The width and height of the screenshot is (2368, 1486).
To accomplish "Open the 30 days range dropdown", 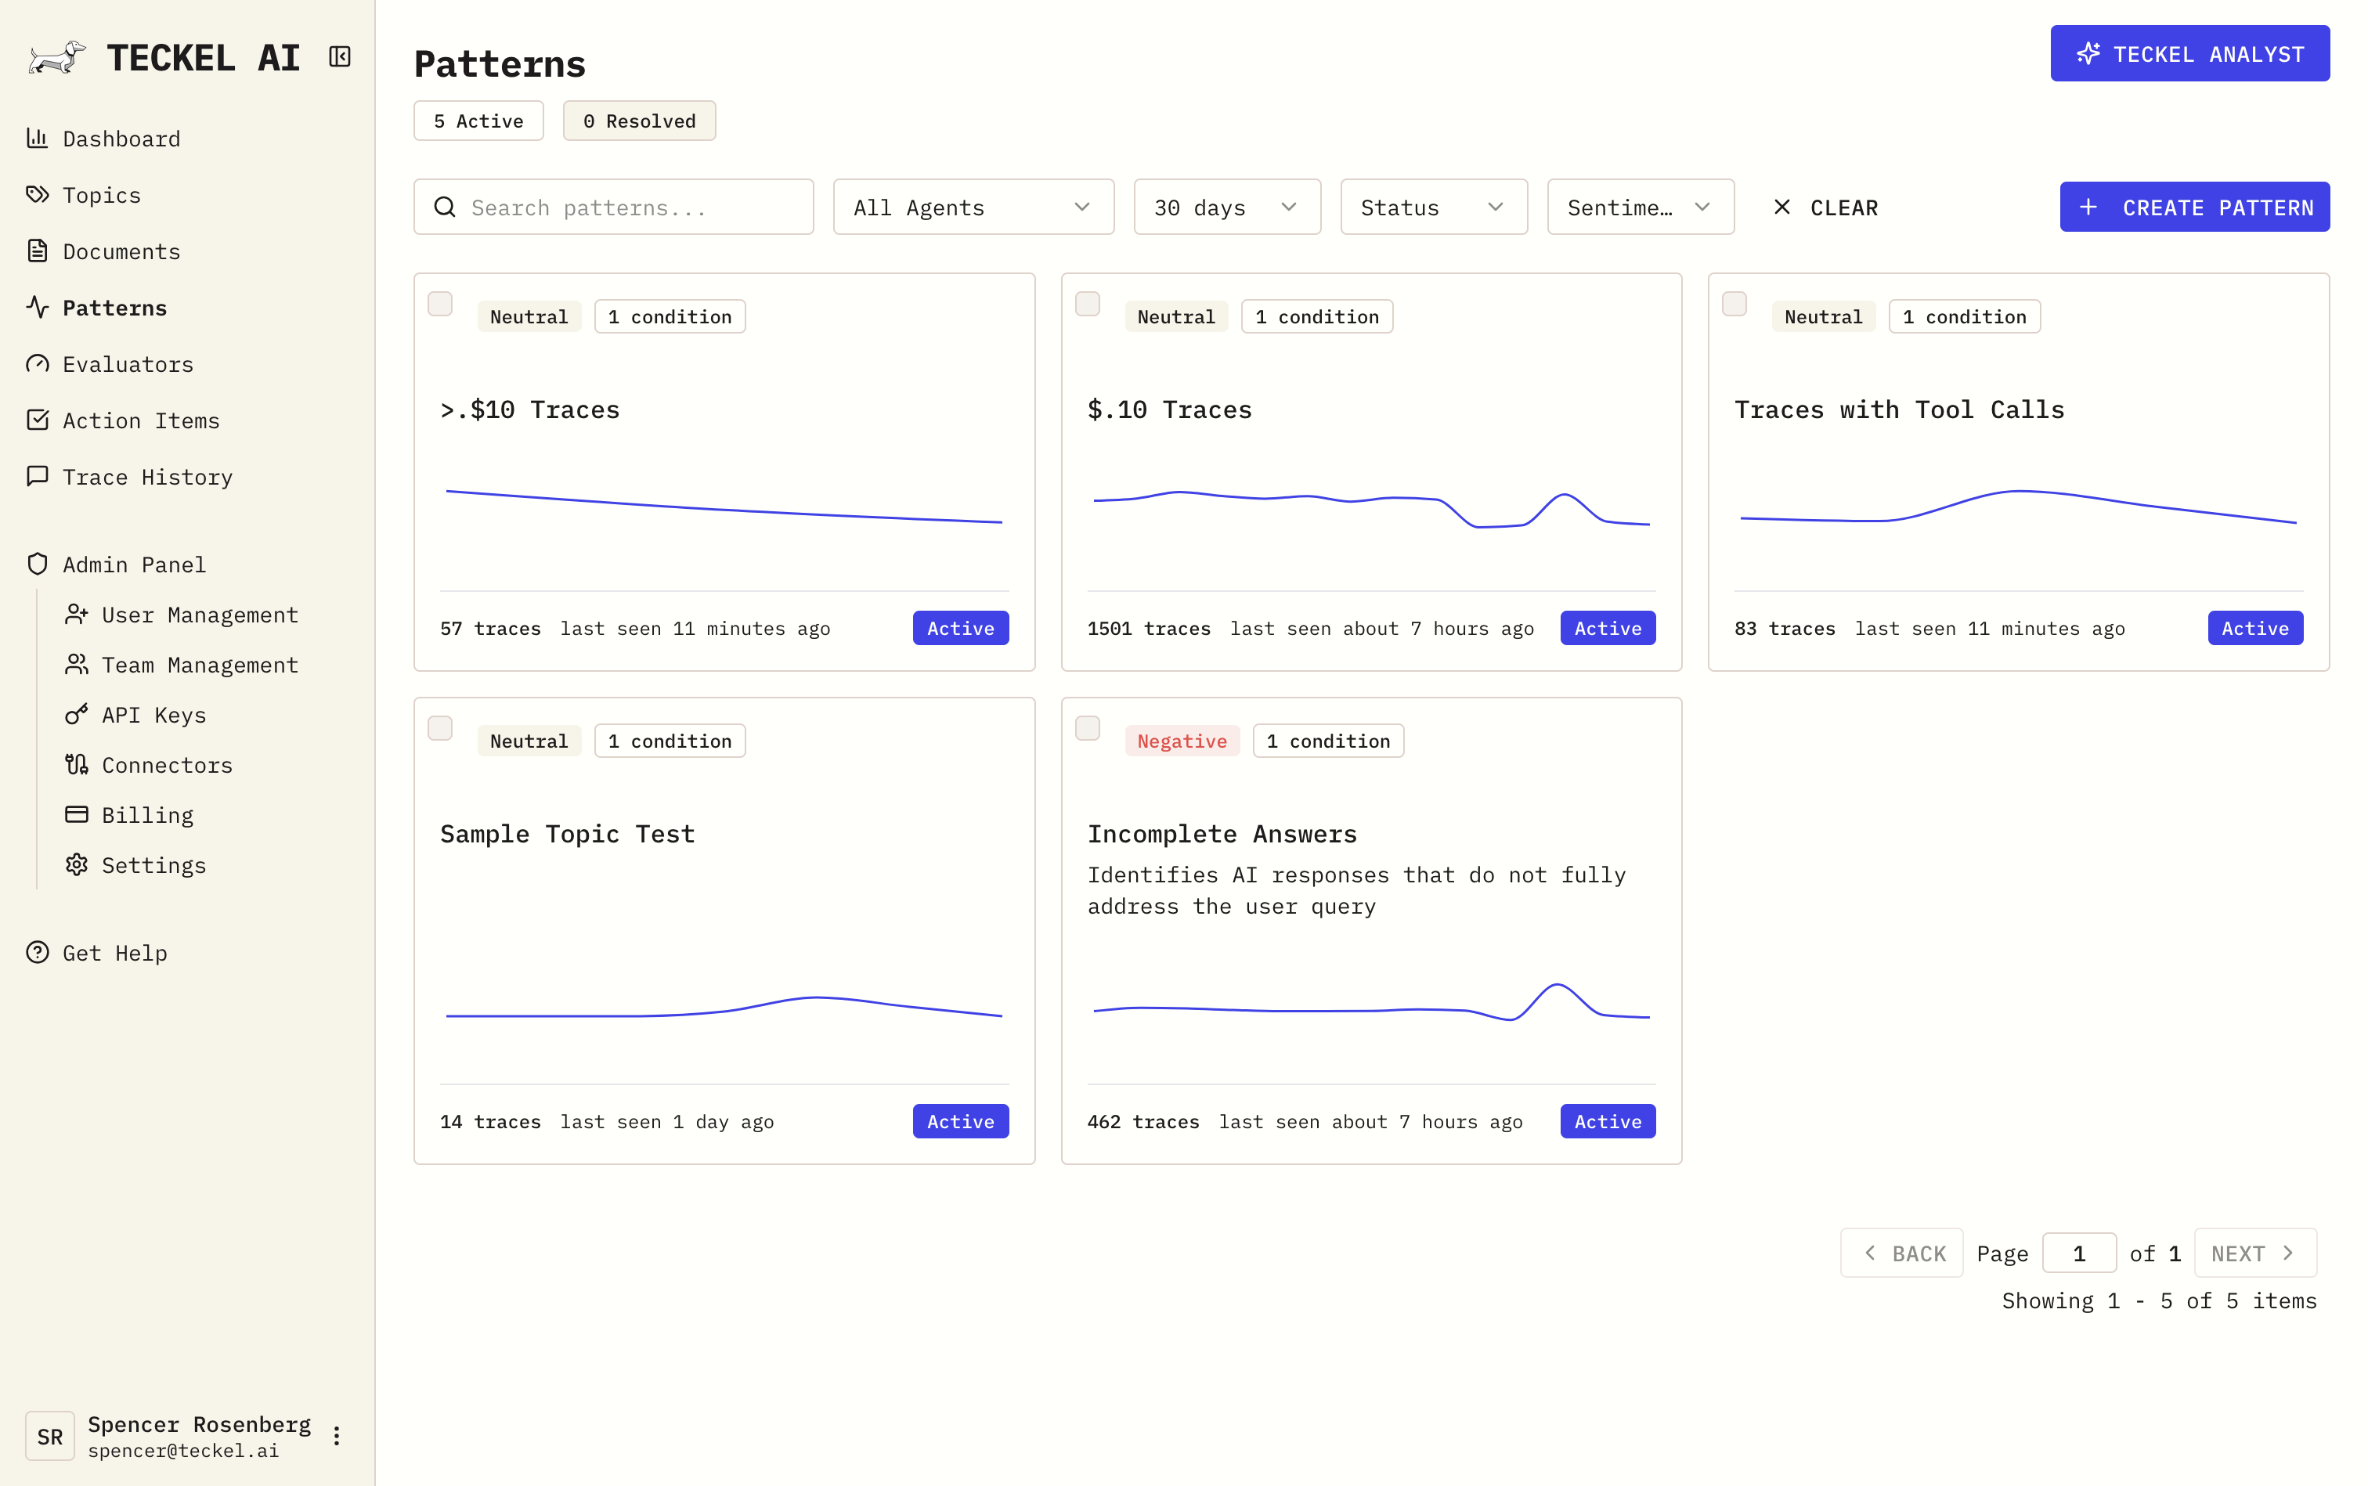I will tap(1226, 207).
